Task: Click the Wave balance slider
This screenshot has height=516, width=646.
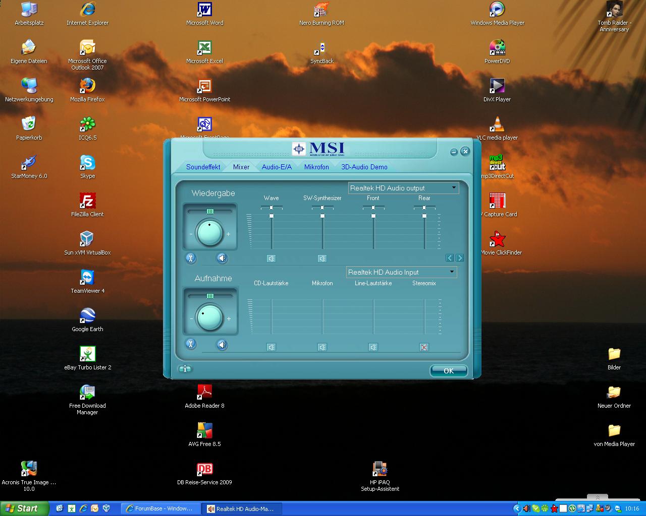Action: [272, 208]
